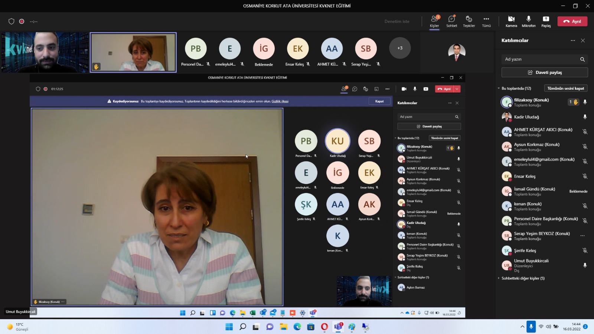Click the blue microphone-in-use tray icon
The image size is (594, 334).
tap(531, 327)
